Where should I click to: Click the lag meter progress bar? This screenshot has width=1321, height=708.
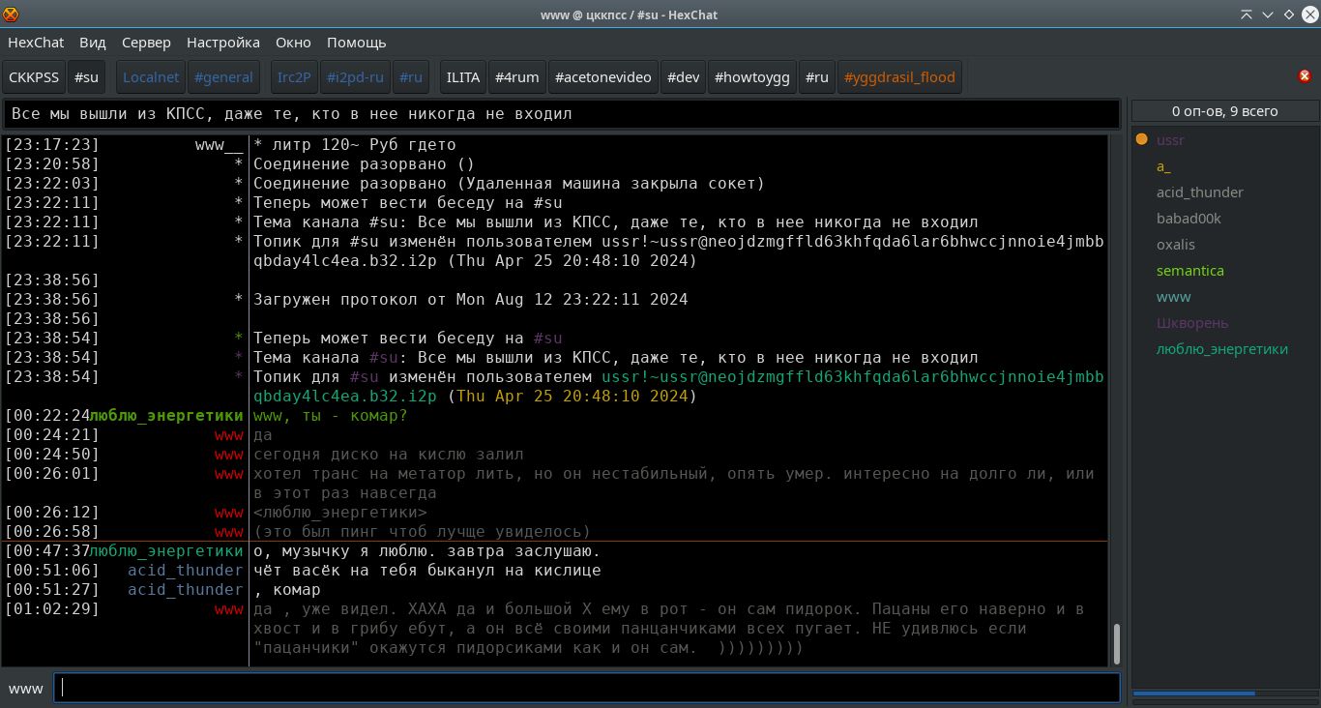point(1224,693)
